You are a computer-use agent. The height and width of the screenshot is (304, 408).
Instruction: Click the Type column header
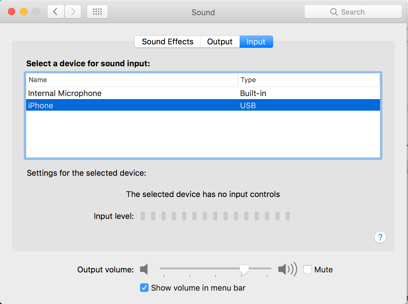[x=248, y=80]
